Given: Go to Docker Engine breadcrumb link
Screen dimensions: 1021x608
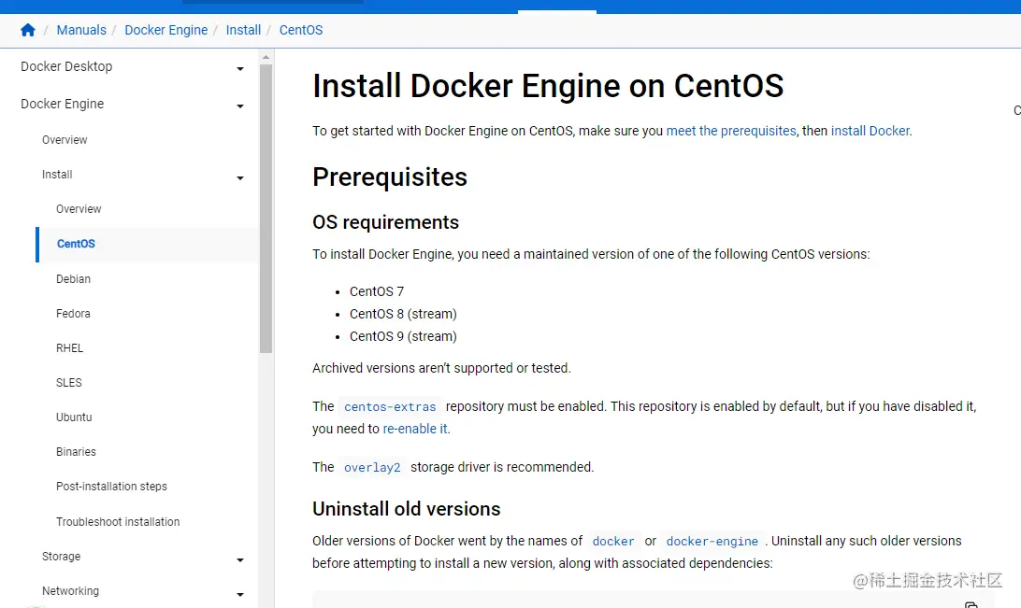Looking at the screenshot, I should 166,30.
